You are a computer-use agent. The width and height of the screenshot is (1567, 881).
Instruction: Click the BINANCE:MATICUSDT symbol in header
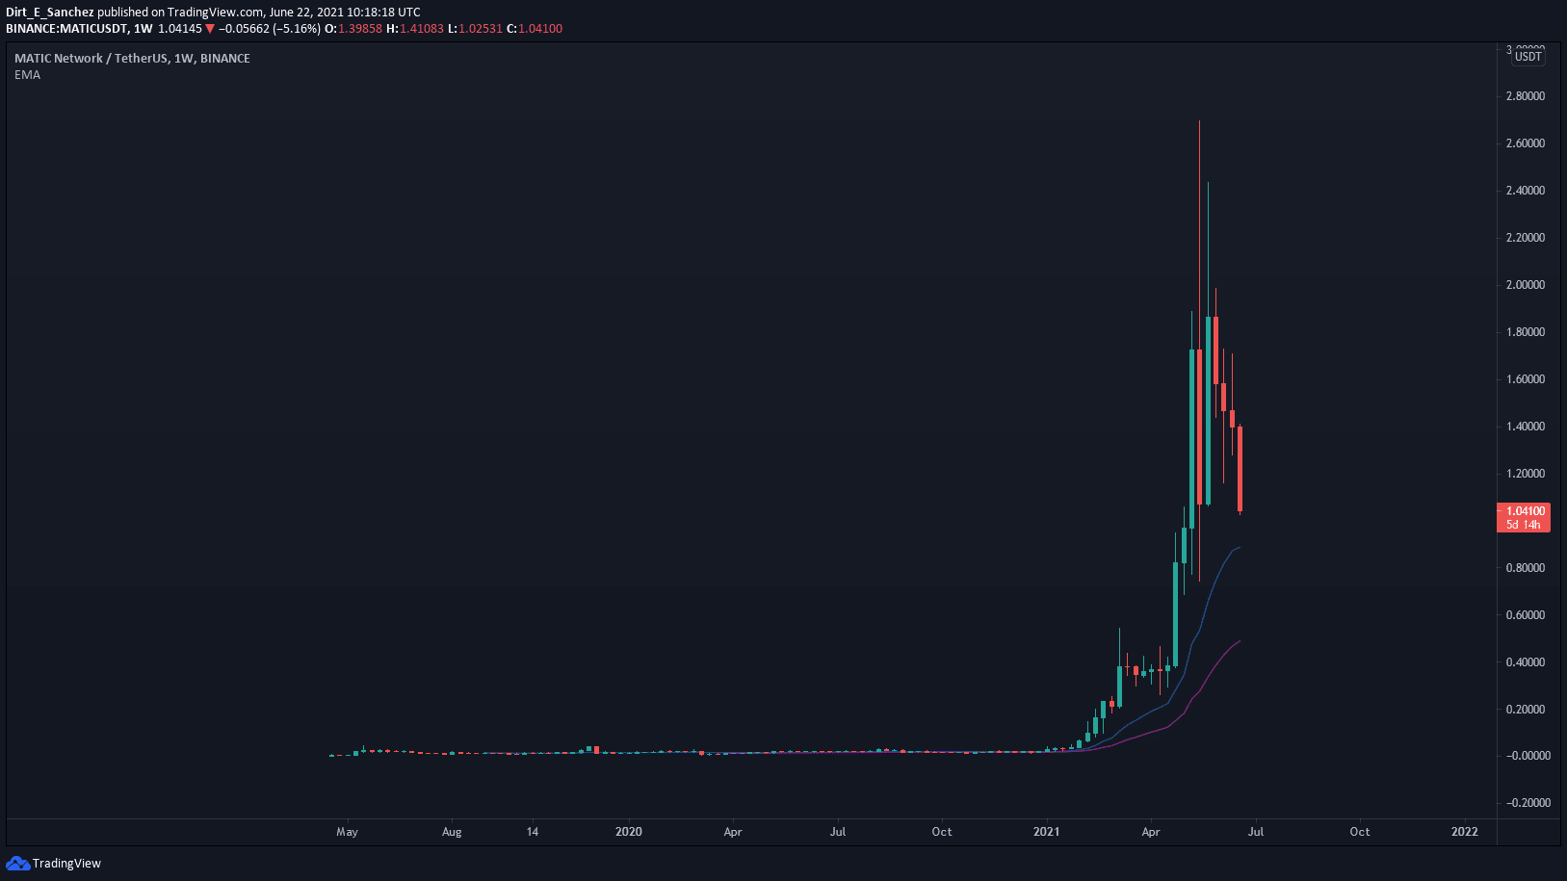point(66,29)
